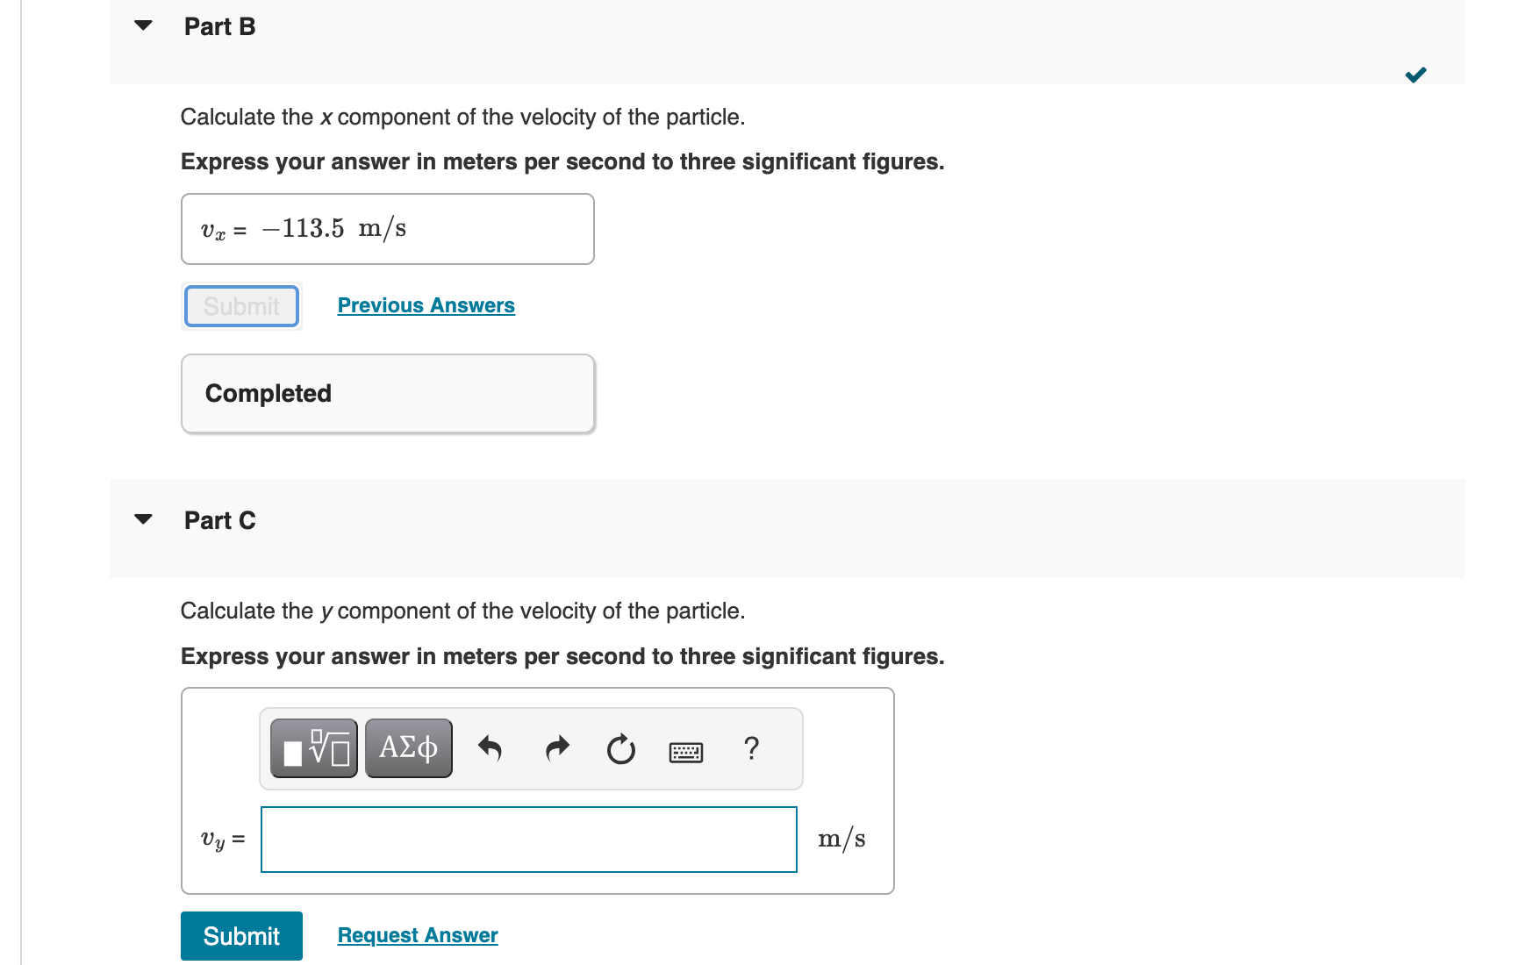Select the Greek symbols ΑΣφ button

408,747
